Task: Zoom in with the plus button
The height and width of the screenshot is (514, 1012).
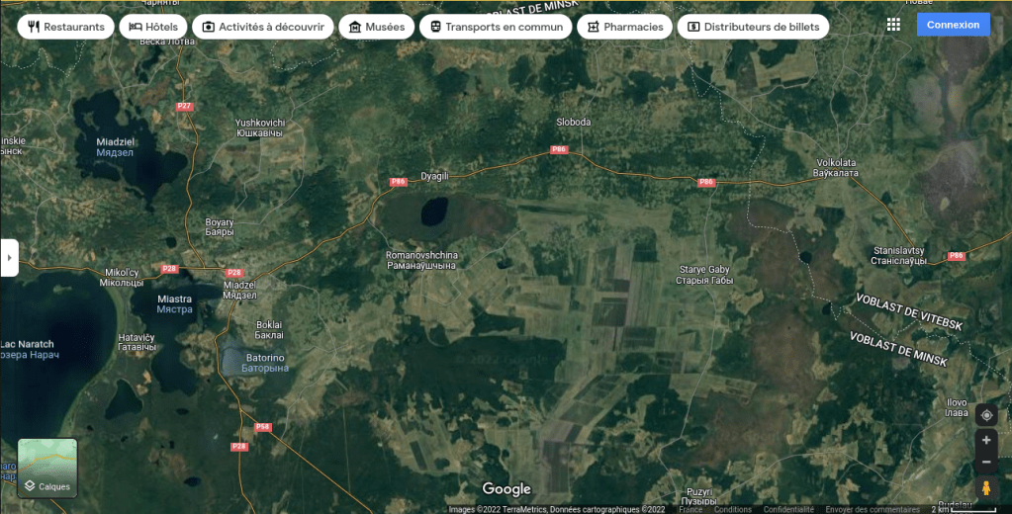Action: pos(985,440)
